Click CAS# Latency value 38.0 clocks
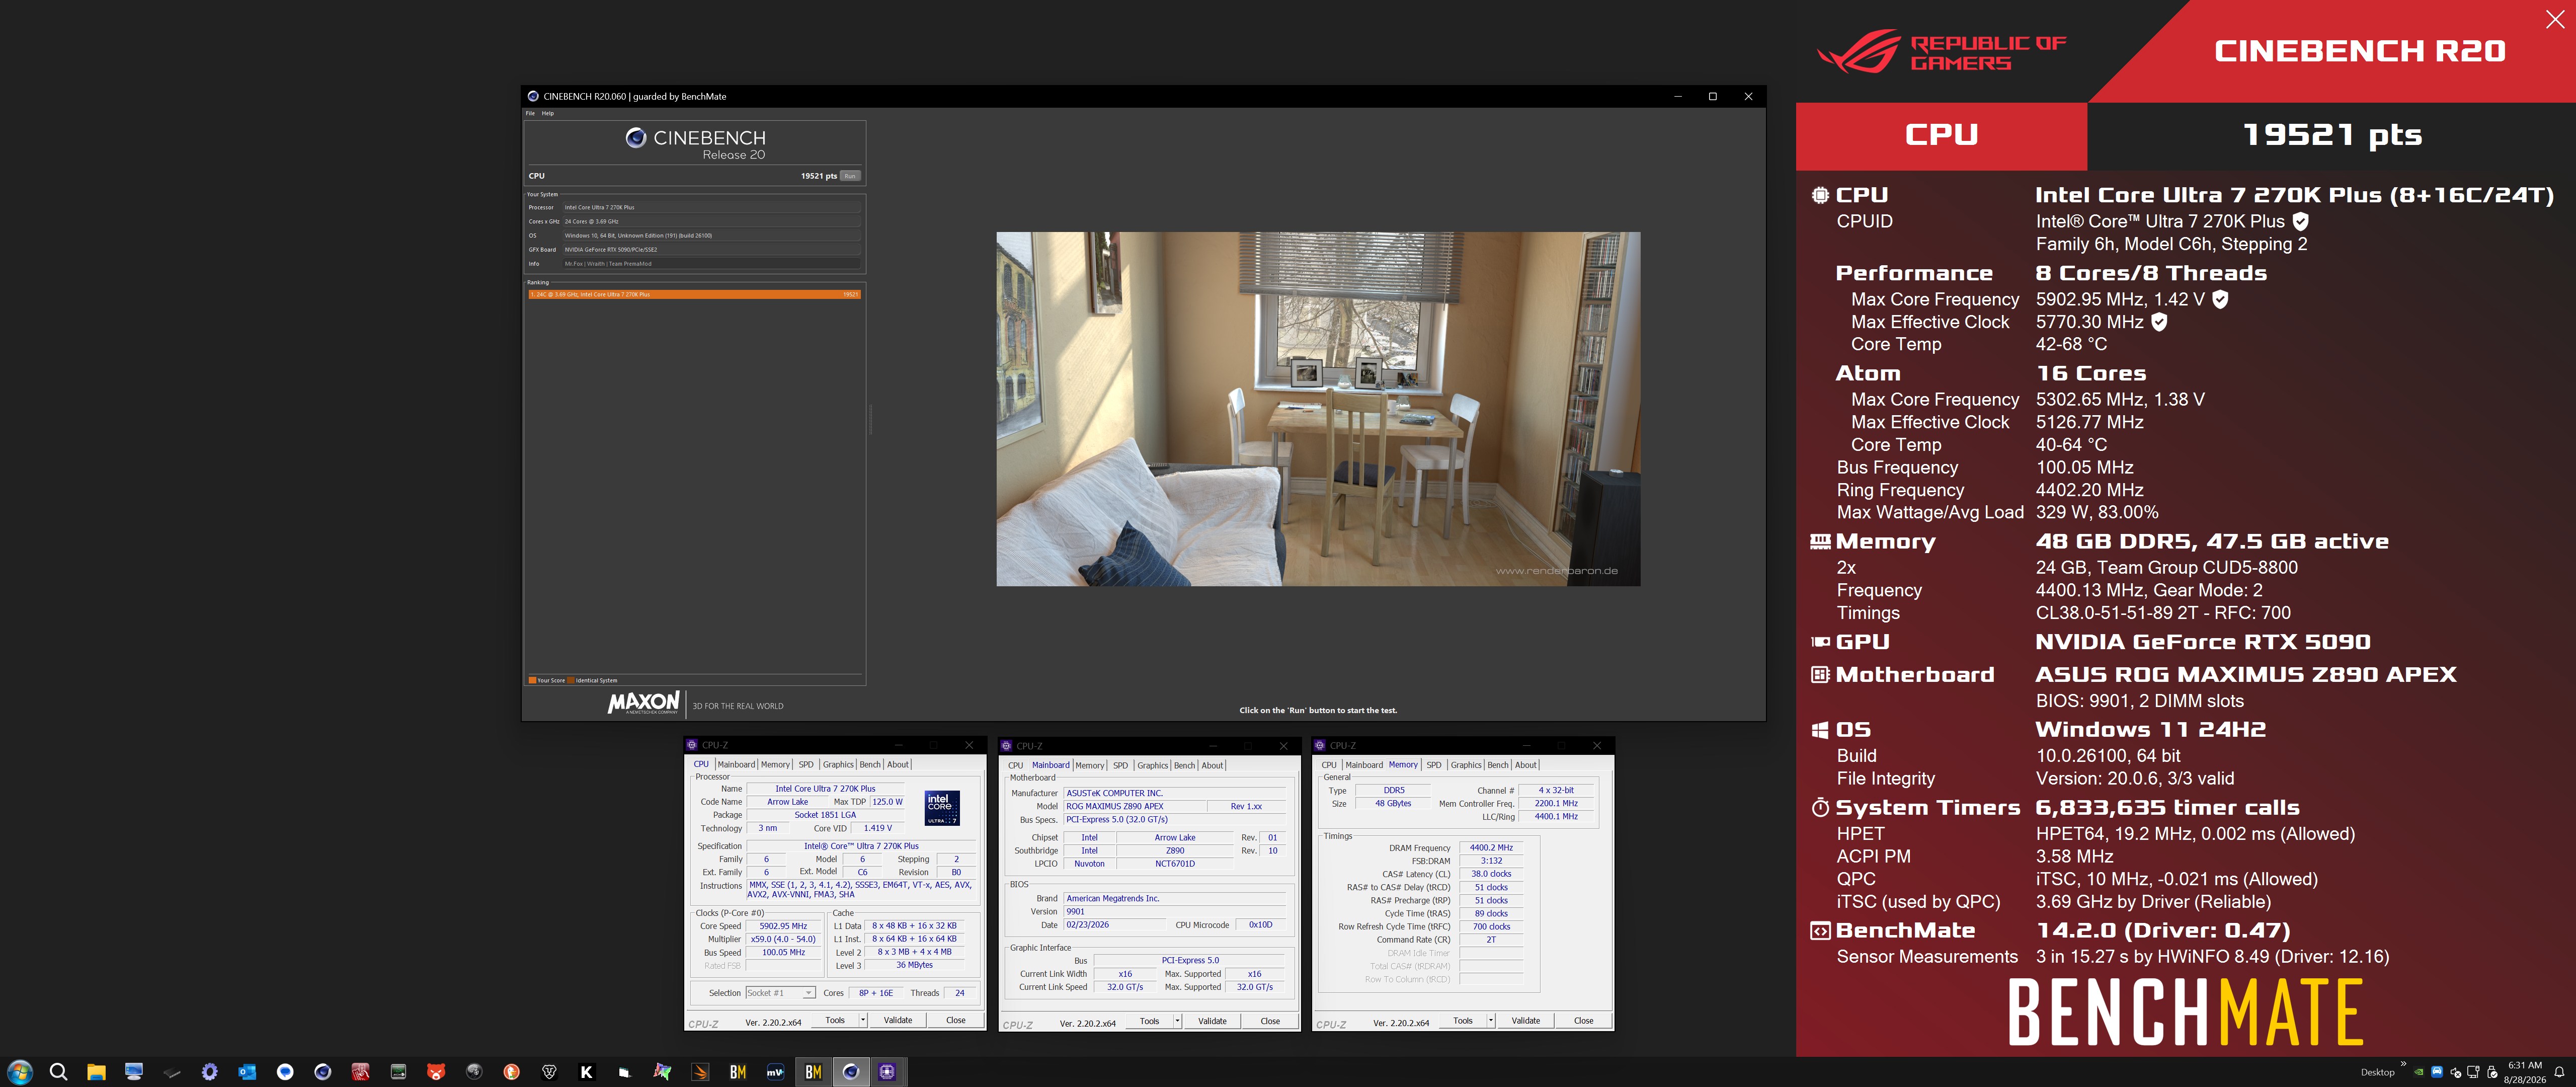 [1491, 874]
